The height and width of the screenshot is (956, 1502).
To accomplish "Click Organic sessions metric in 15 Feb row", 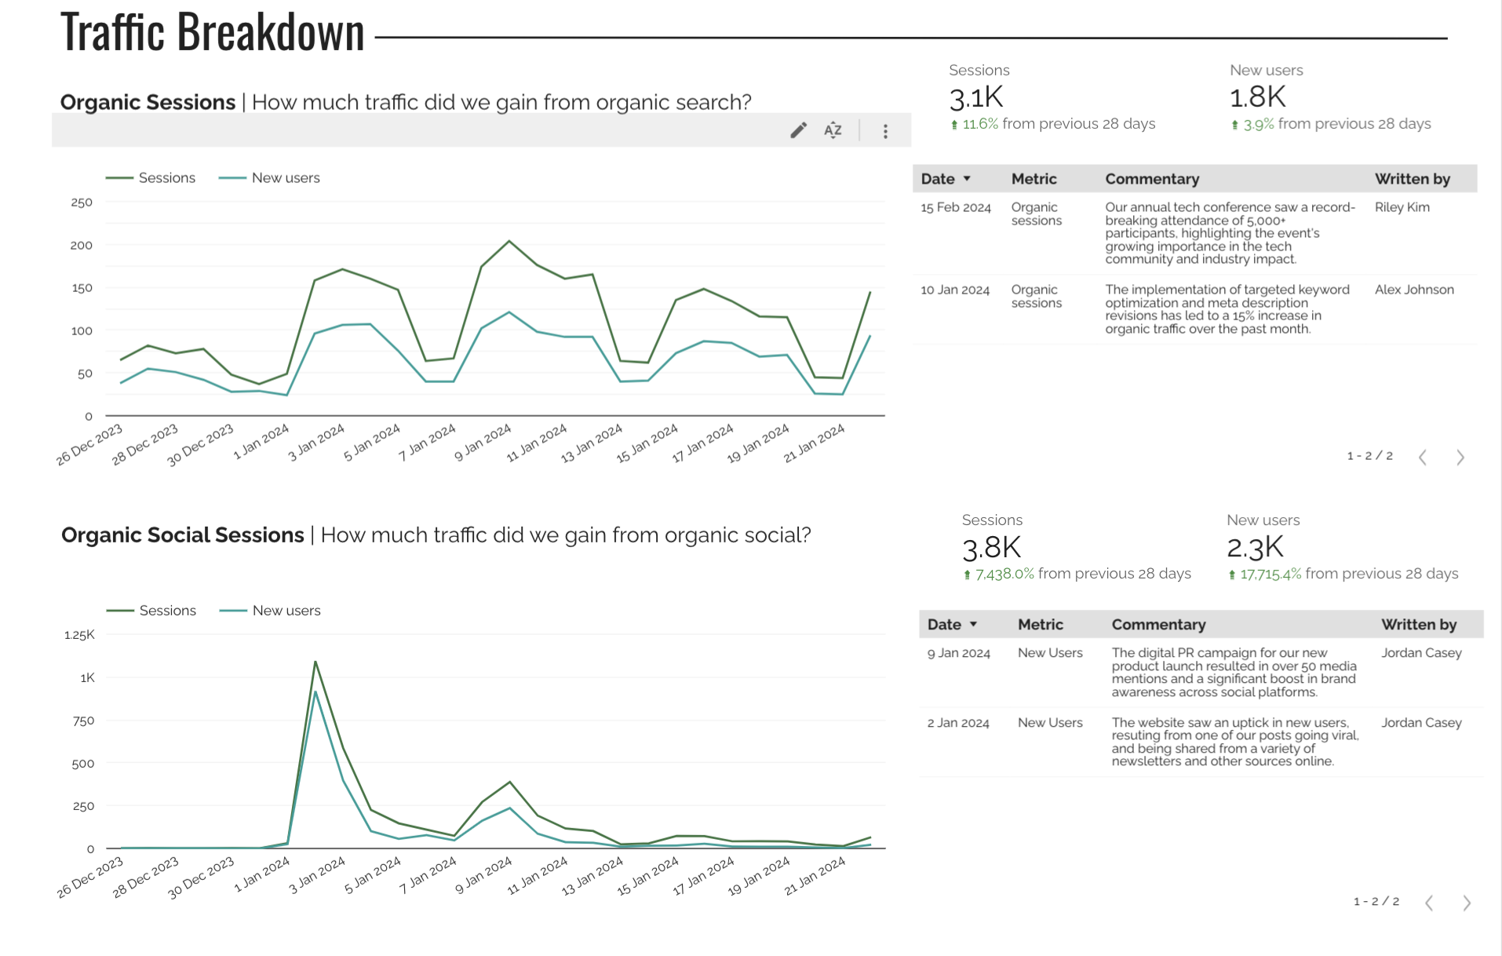I will click(x=1036, y=213).
